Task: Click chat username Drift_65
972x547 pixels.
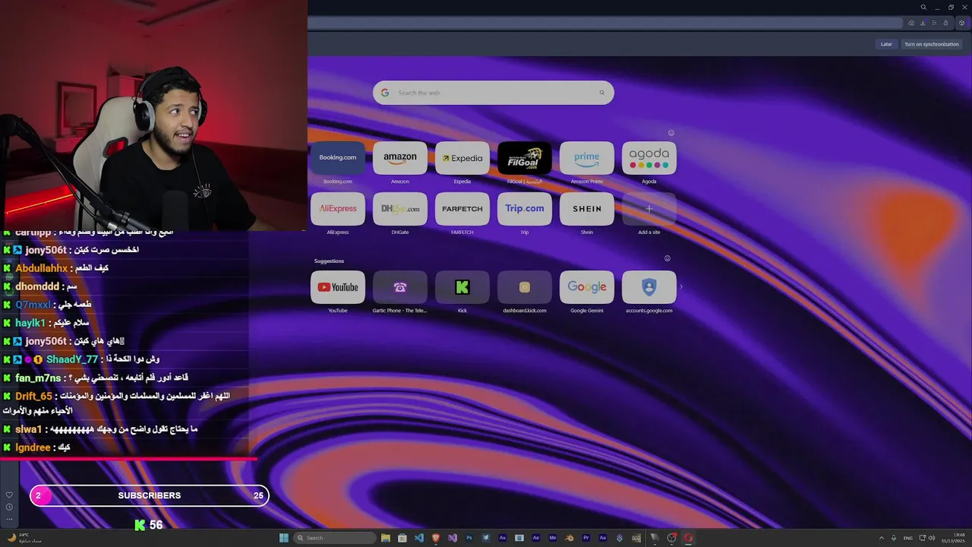Action: (x=34, y=397)
